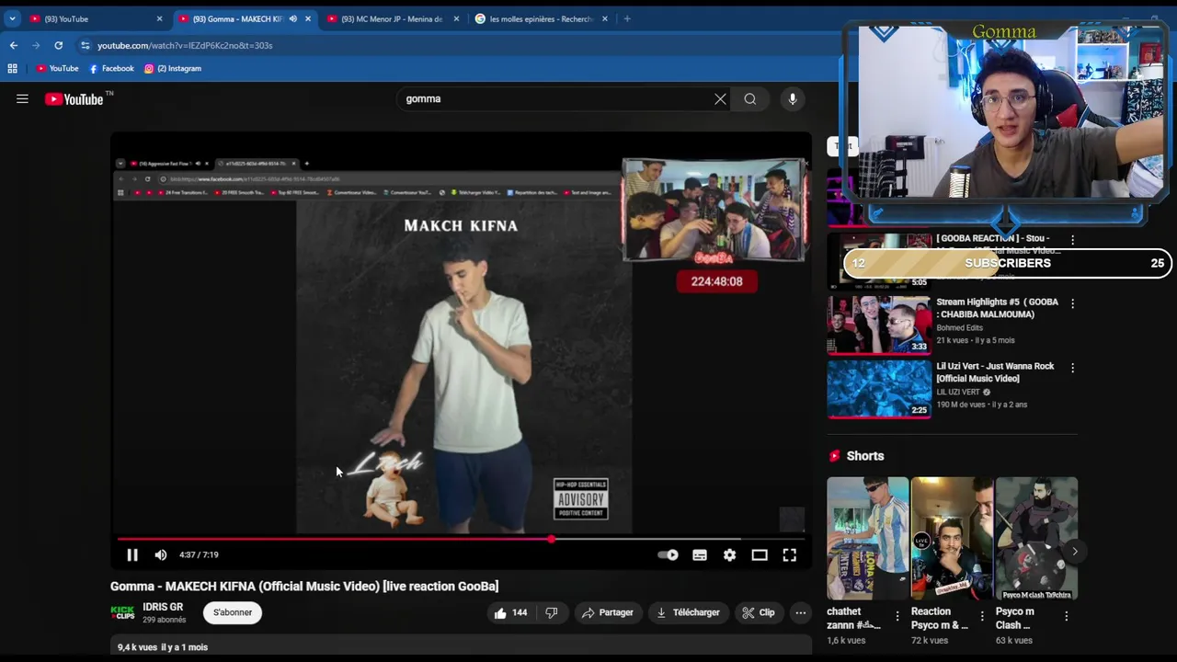
Task: Open a new browser tab
Action: pyautogui.click(x=627, y=18)
